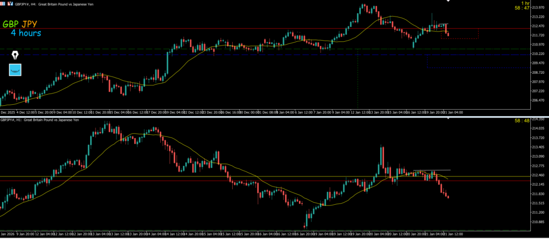The height and width of the screenshot is (239, 549).
Task: Click the '58 : 47' countdown on the H4 chart
Action: (x=522, y=7)
